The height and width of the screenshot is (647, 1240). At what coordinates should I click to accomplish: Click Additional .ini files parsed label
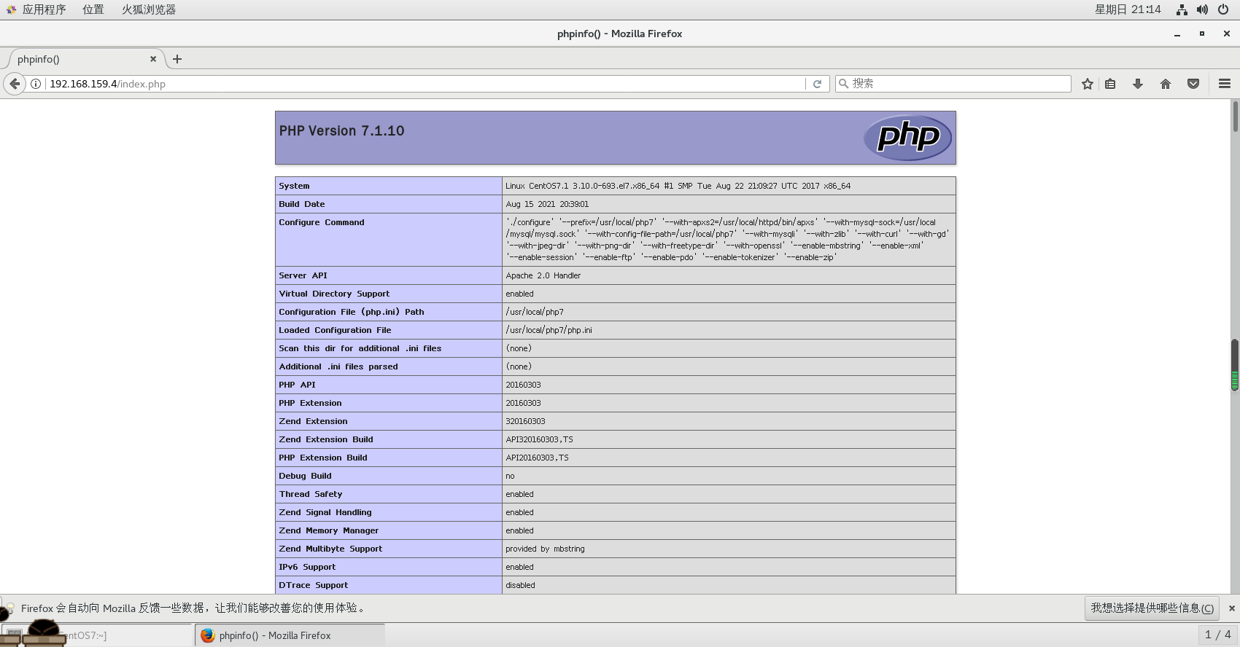coord(338,366)
